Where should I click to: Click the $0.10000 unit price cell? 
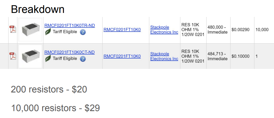click(x=241, y=56)
